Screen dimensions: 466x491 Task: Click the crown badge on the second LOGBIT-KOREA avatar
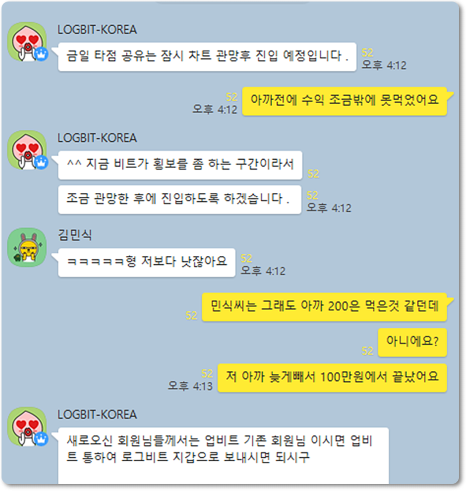(41, 163)
